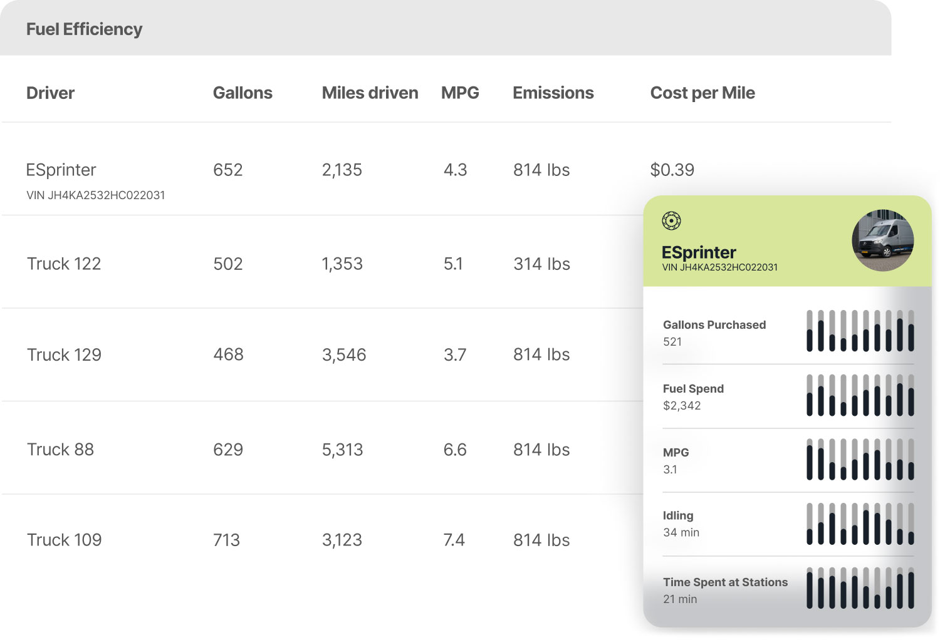Sort by the Emissions column header
This screenshot has height=640, width=940.
(553, 93)
